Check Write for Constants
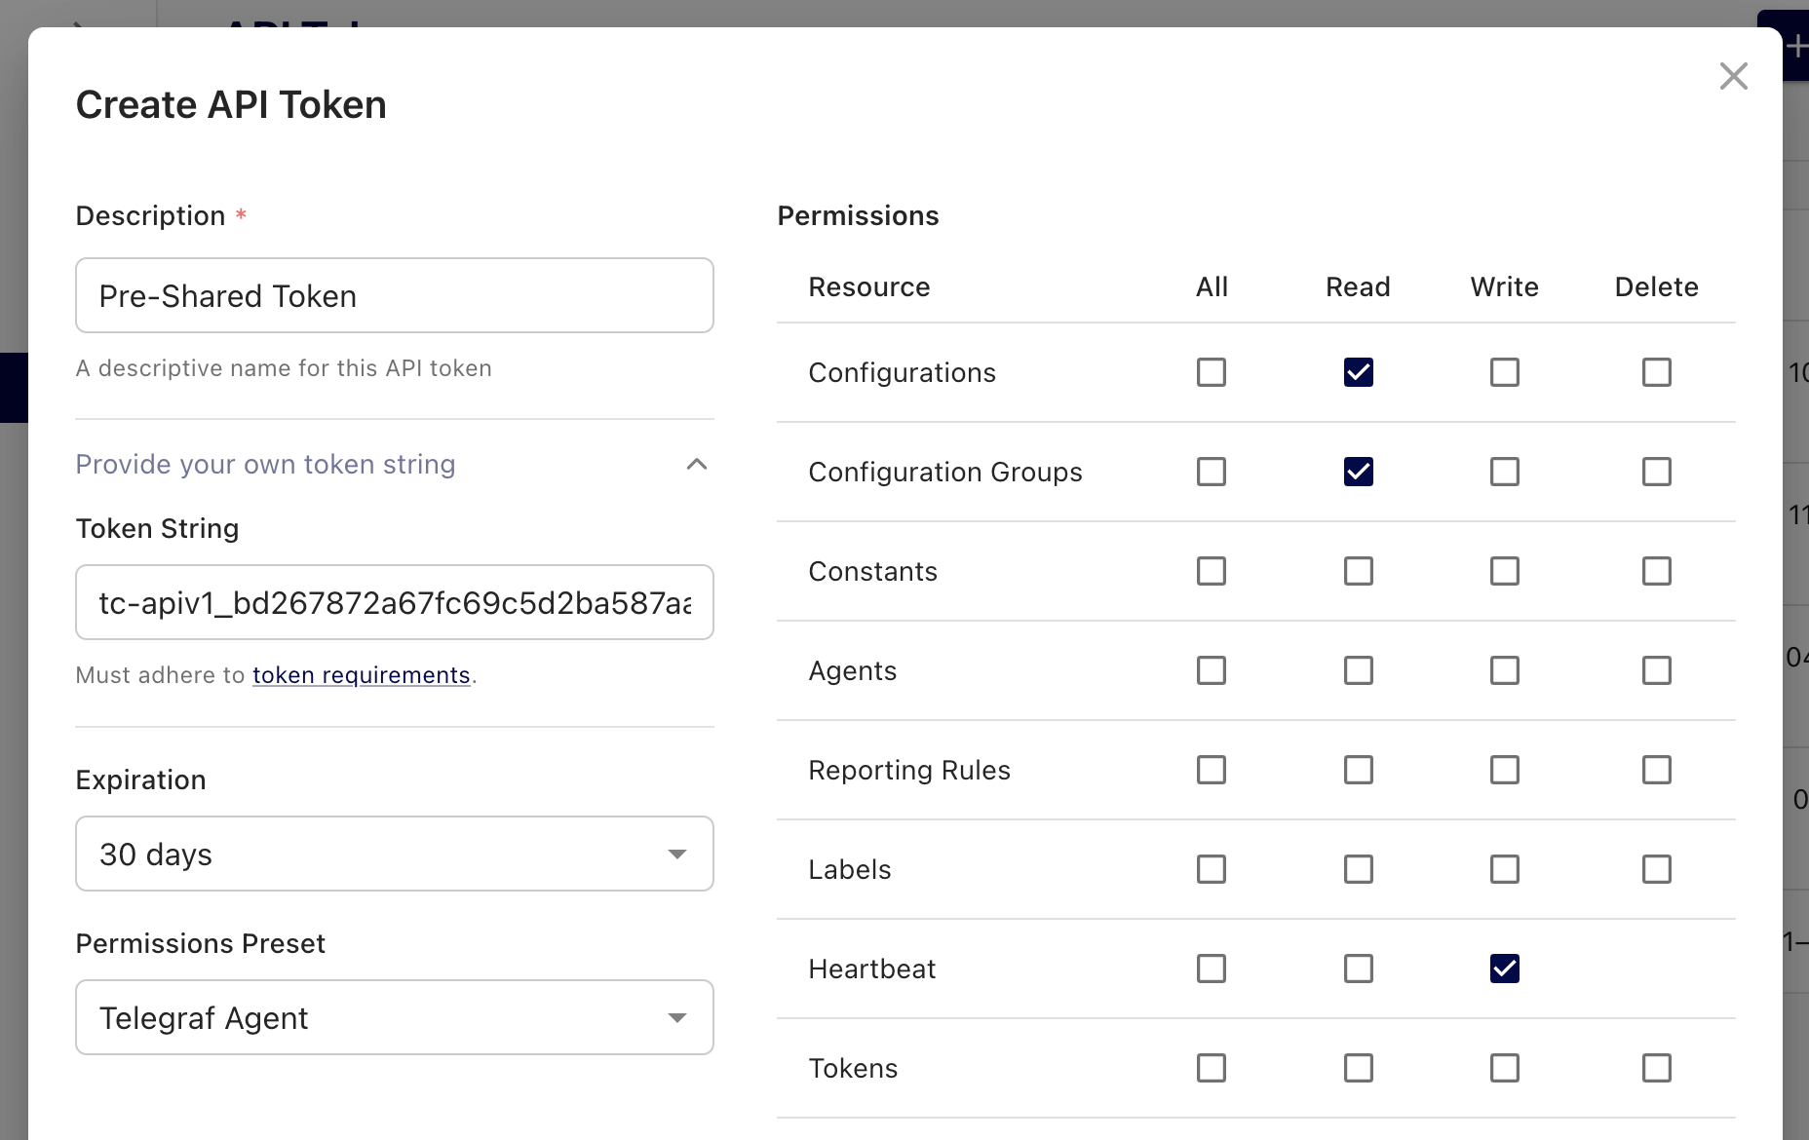The height and width of the screenshot is (1140, 1809). tap(1504, 571)
